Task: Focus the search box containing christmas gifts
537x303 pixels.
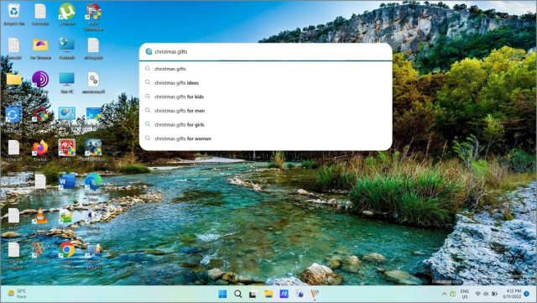Action: point(266,52)
